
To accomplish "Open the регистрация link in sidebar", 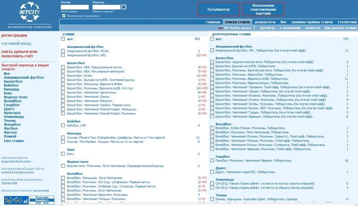I will coord(14,35).
